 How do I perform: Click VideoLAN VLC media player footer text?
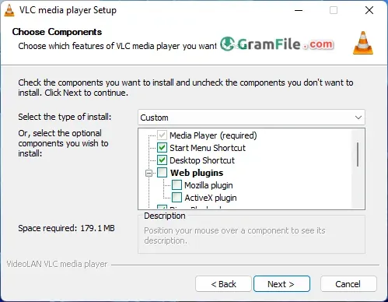point(57,264)
